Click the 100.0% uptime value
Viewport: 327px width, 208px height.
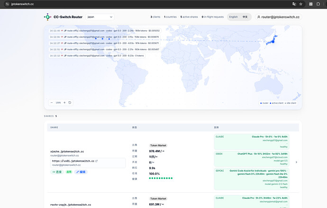154,173
